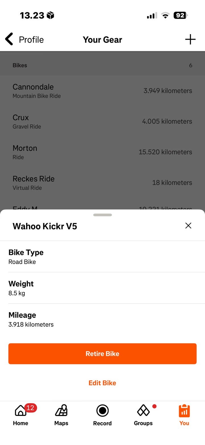Screen dimensions: 205x445
Task: Tap the sheet drag handle
Action: pyautogui.click(x=102, y=215)
